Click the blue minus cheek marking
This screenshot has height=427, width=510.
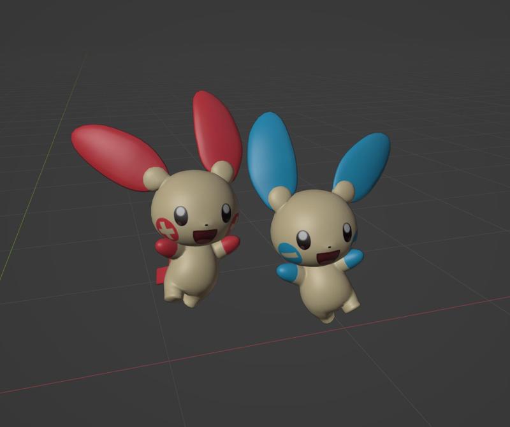click(291, 252)
